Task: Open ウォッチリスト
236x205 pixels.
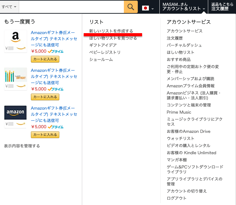Action: [180, 138]
